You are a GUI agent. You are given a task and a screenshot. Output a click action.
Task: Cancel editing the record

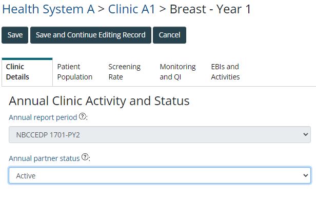pyautogui.click(x=169, y=35)
